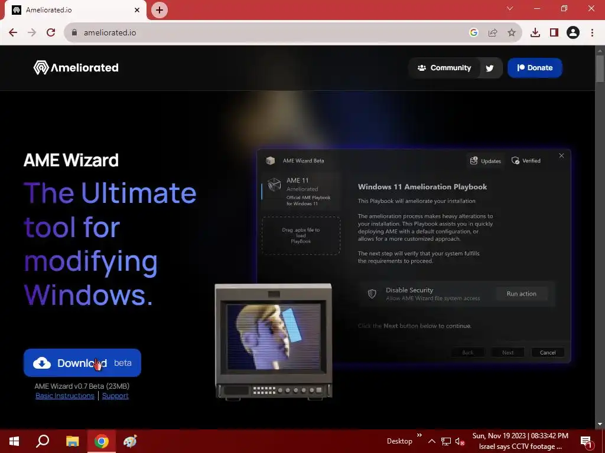605x453 pixels.
Task: Open the notification center icon
Action: (x=586, y=441)
